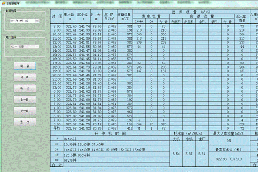
Task: Click the 最高库水位 value 322.93 (07:00)
Action: pyautogui.click(x=229, y=159)
